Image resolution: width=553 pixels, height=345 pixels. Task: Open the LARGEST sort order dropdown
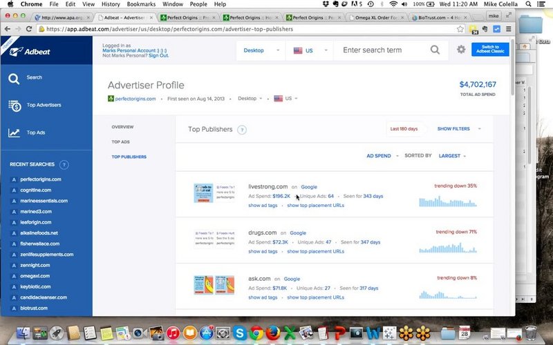(452, 156)
